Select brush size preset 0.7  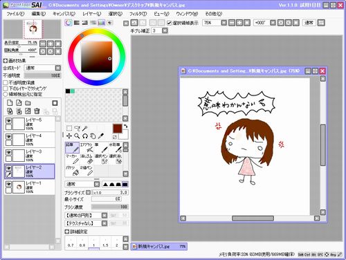coord(71,243)
